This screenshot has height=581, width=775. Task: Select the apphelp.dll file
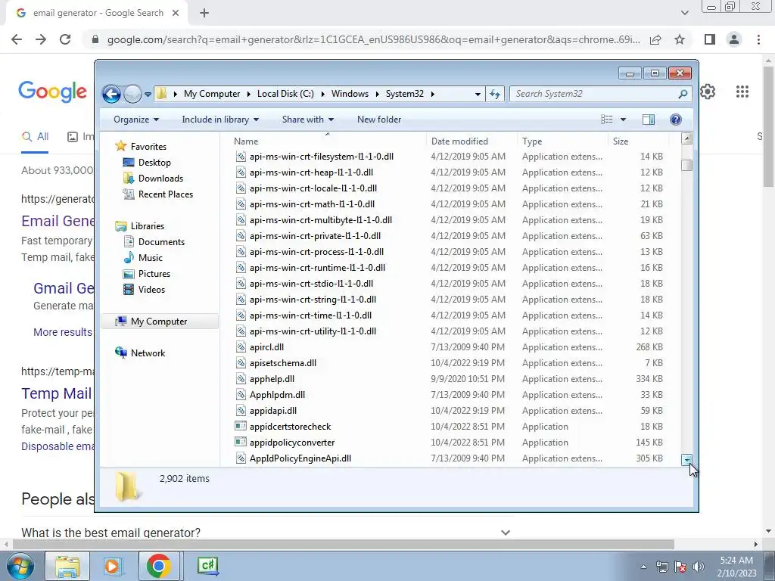[x=272, y=379]
